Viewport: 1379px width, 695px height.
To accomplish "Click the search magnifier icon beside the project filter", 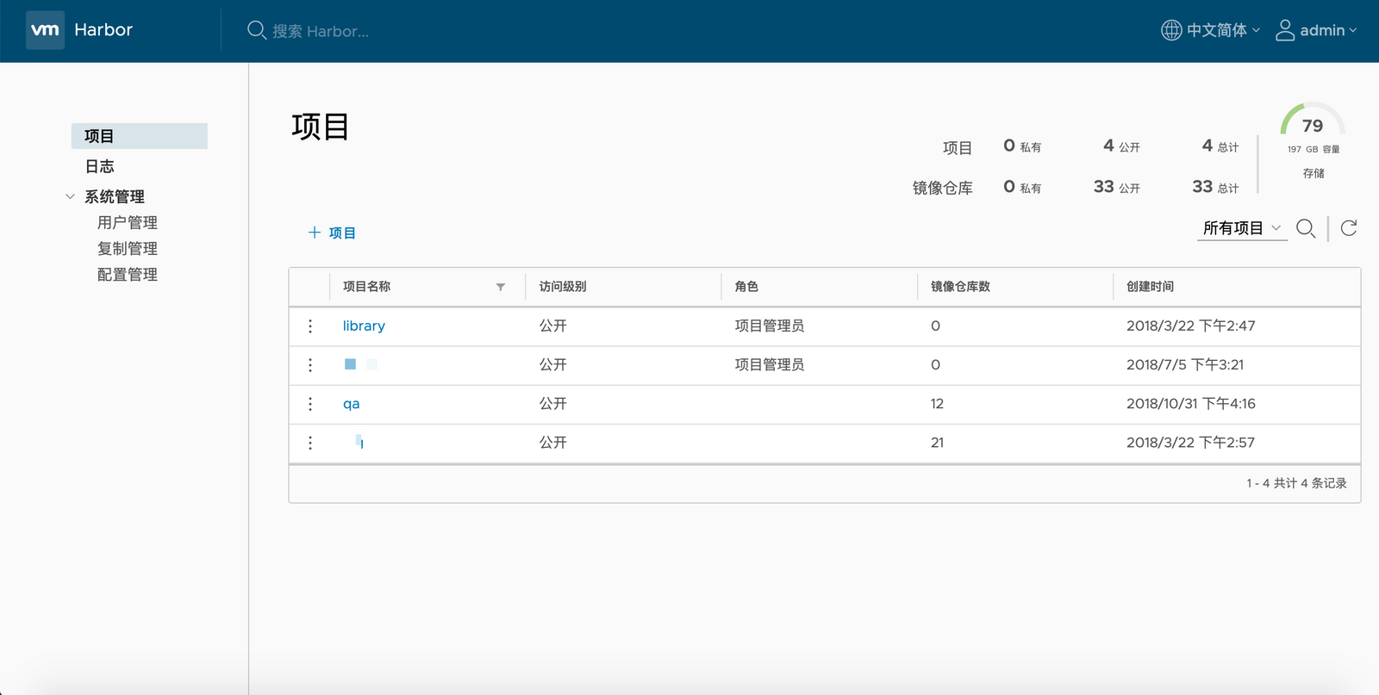I will point(1306,228).
